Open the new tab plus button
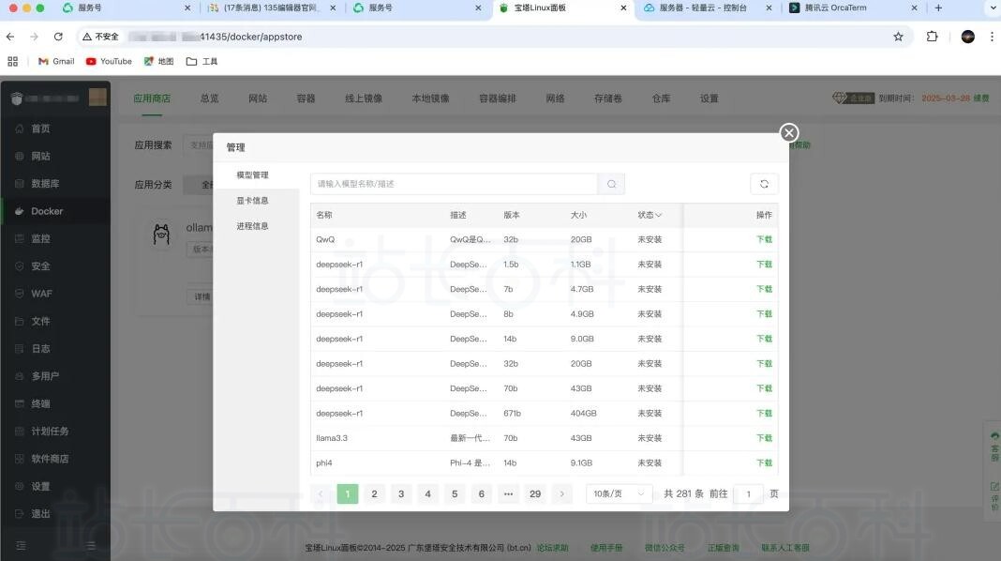The width and height of the screenshot is (1001, 561). 938,8
